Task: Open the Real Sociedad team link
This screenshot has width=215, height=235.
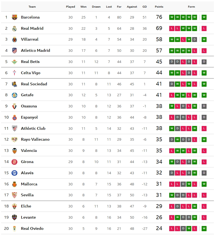Action: click(34, 84)
